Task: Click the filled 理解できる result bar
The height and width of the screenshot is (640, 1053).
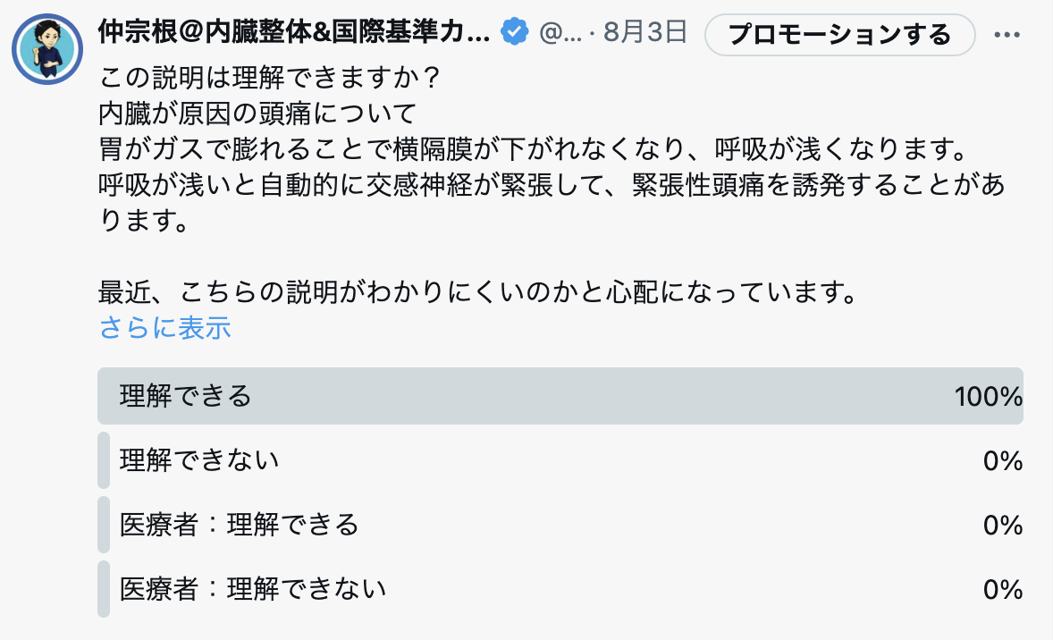Action: click(560, 396)
